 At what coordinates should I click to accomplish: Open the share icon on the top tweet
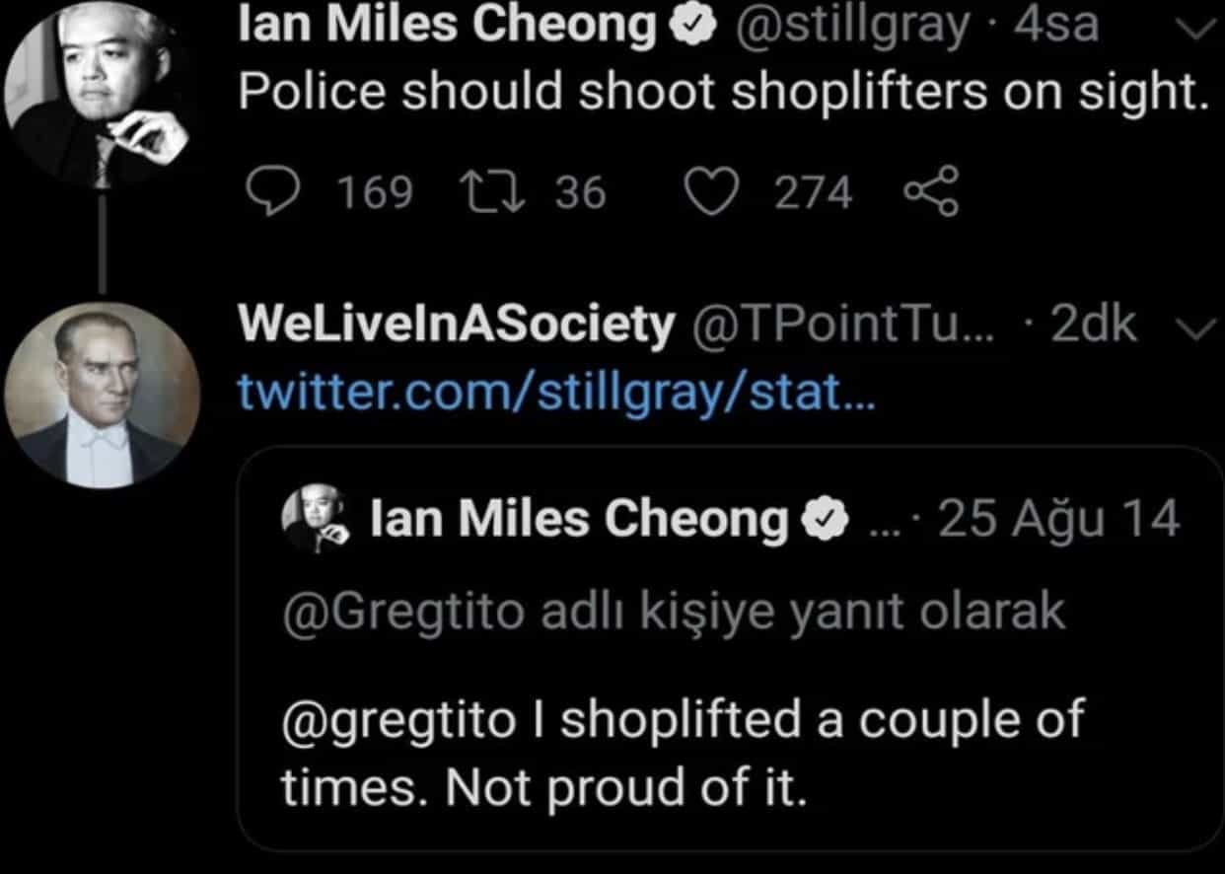pos(931,191)
